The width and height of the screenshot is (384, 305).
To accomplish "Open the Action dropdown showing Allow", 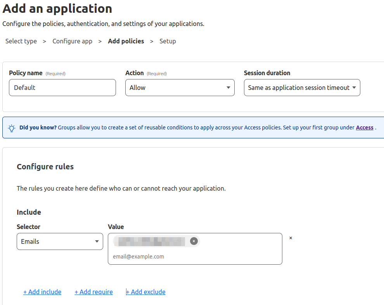I will click(180, 88).
